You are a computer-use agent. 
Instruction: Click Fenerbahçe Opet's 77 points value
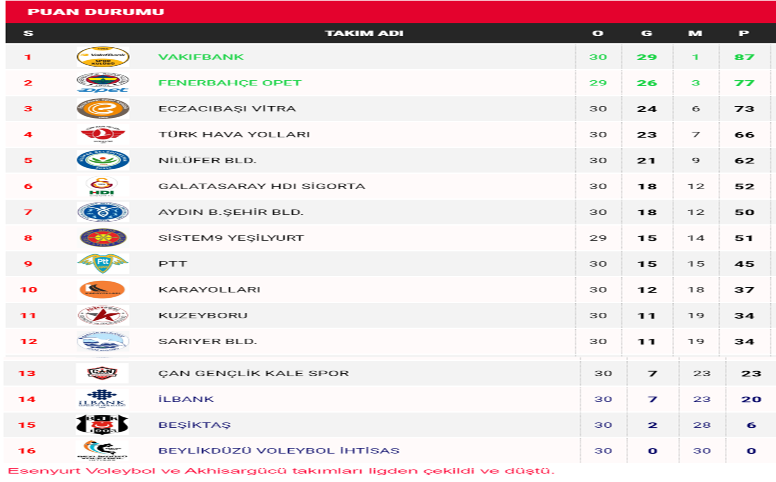744,83
